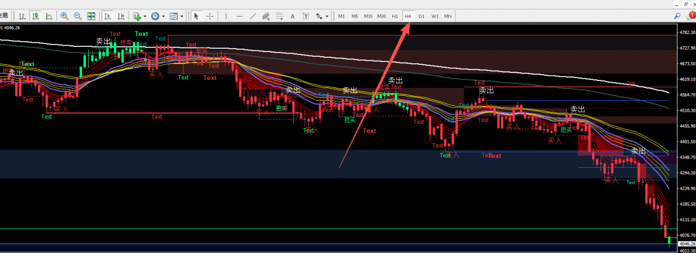The width and height of the screenshot is (696, 253).
Task: Click the 4239.90 price axis label
Action: tap(687, 188)
